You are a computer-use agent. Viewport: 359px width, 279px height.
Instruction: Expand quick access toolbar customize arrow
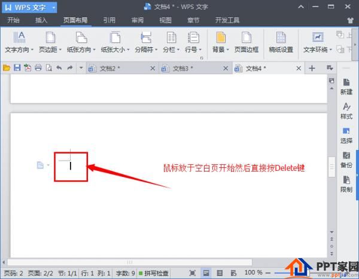point(81,68)
